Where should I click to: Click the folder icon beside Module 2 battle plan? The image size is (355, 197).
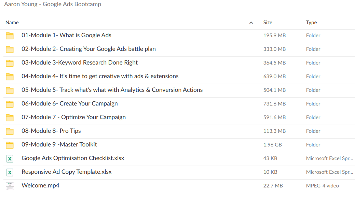[10, 49]
